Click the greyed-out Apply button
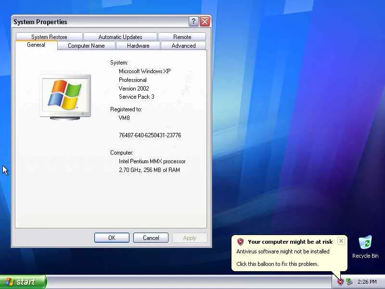This screenshot has width=385, height=289. (190, 237)
